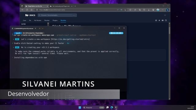Select the cmd.exe terminal tab
The image size is (196, 110).
click(x=24, y=28)
